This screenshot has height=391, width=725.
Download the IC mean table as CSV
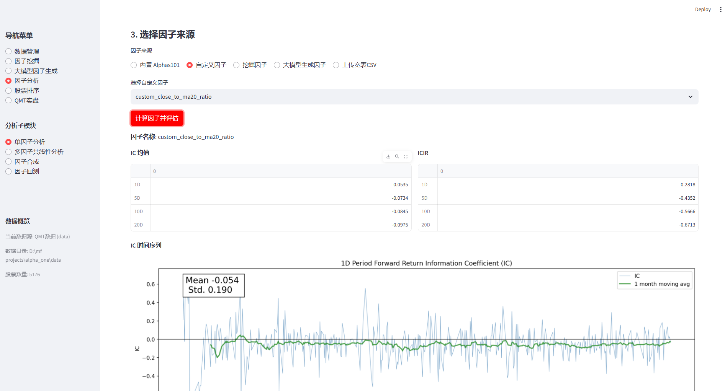click(x=388, y=156)
